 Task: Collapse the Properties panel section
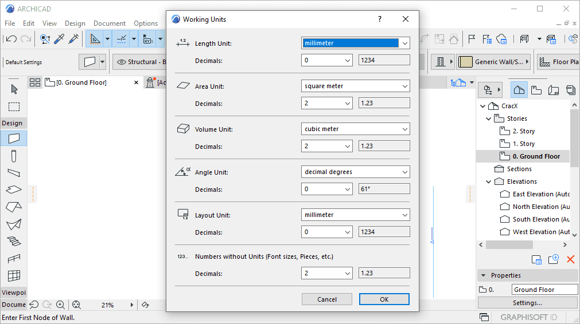tap(483, 275)
